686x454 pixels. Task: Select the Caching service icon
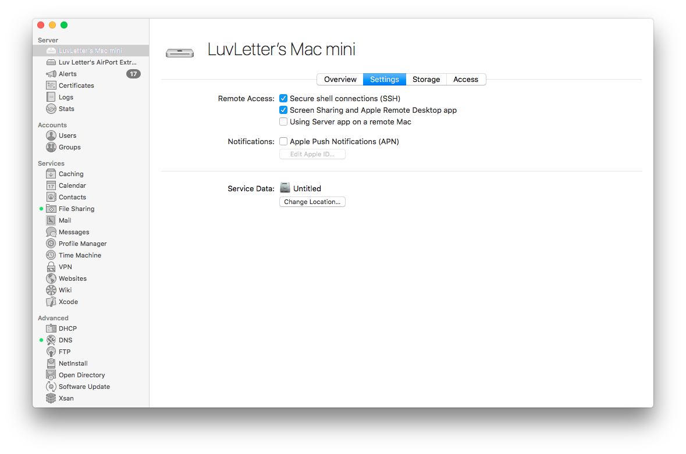(x=51, y=174)
